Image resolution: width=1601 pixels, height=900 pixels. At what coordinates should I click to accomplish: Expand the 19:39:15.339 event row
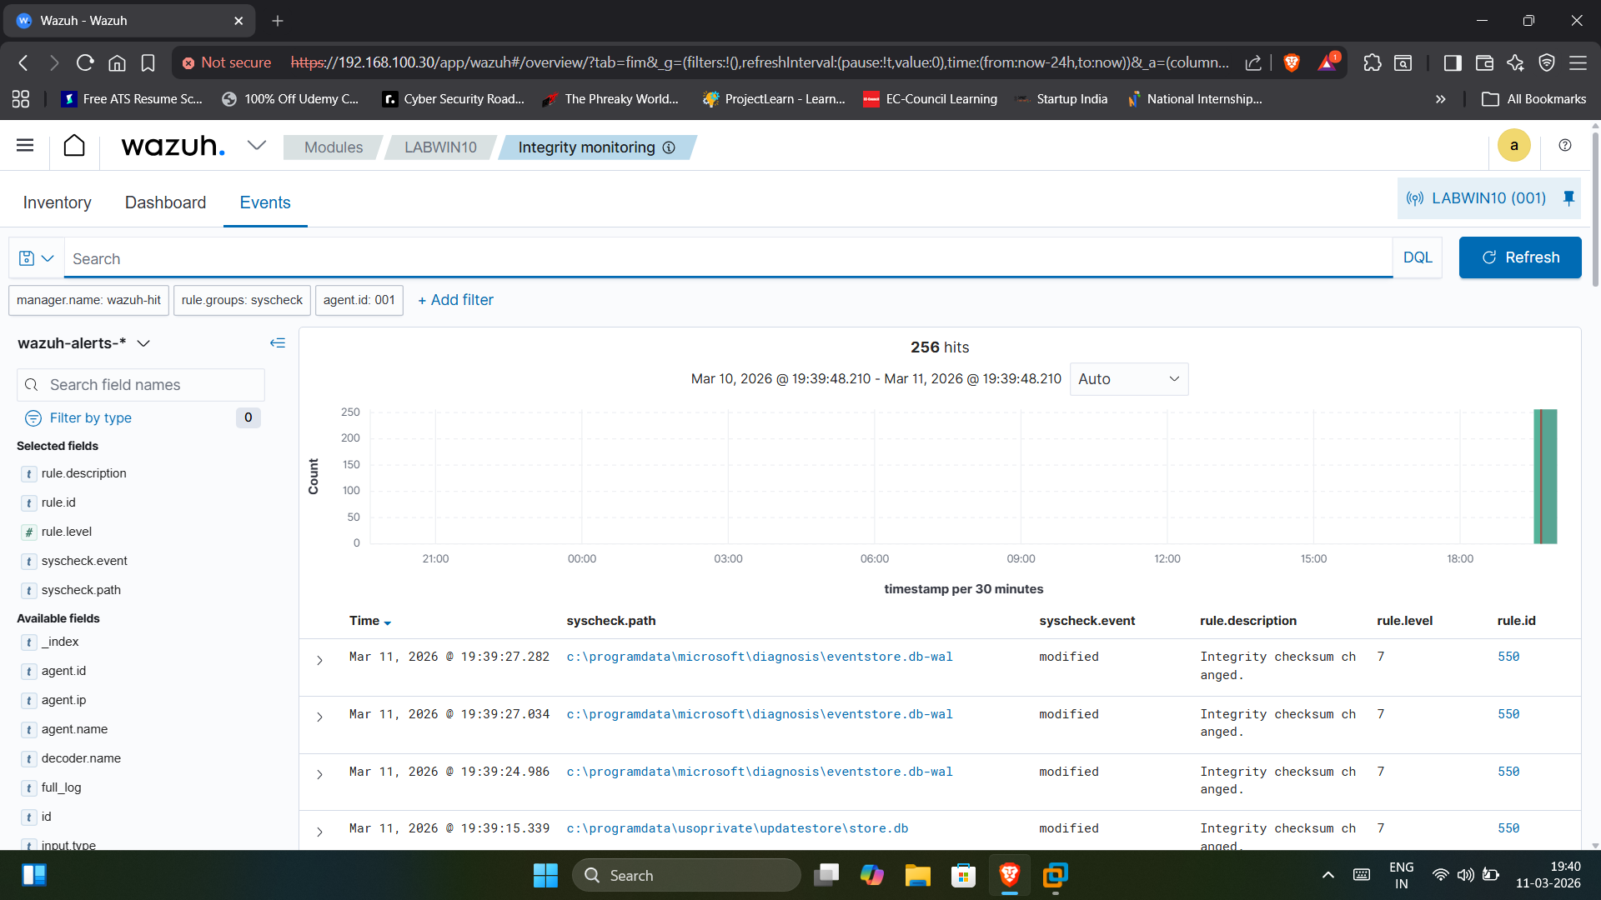[x=319, y=832]
